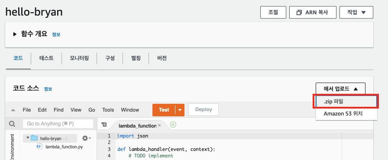This screenshot has height=160, width=388.
Task: Select the hello-bryan folder row
Action: (x=50, y=138)
